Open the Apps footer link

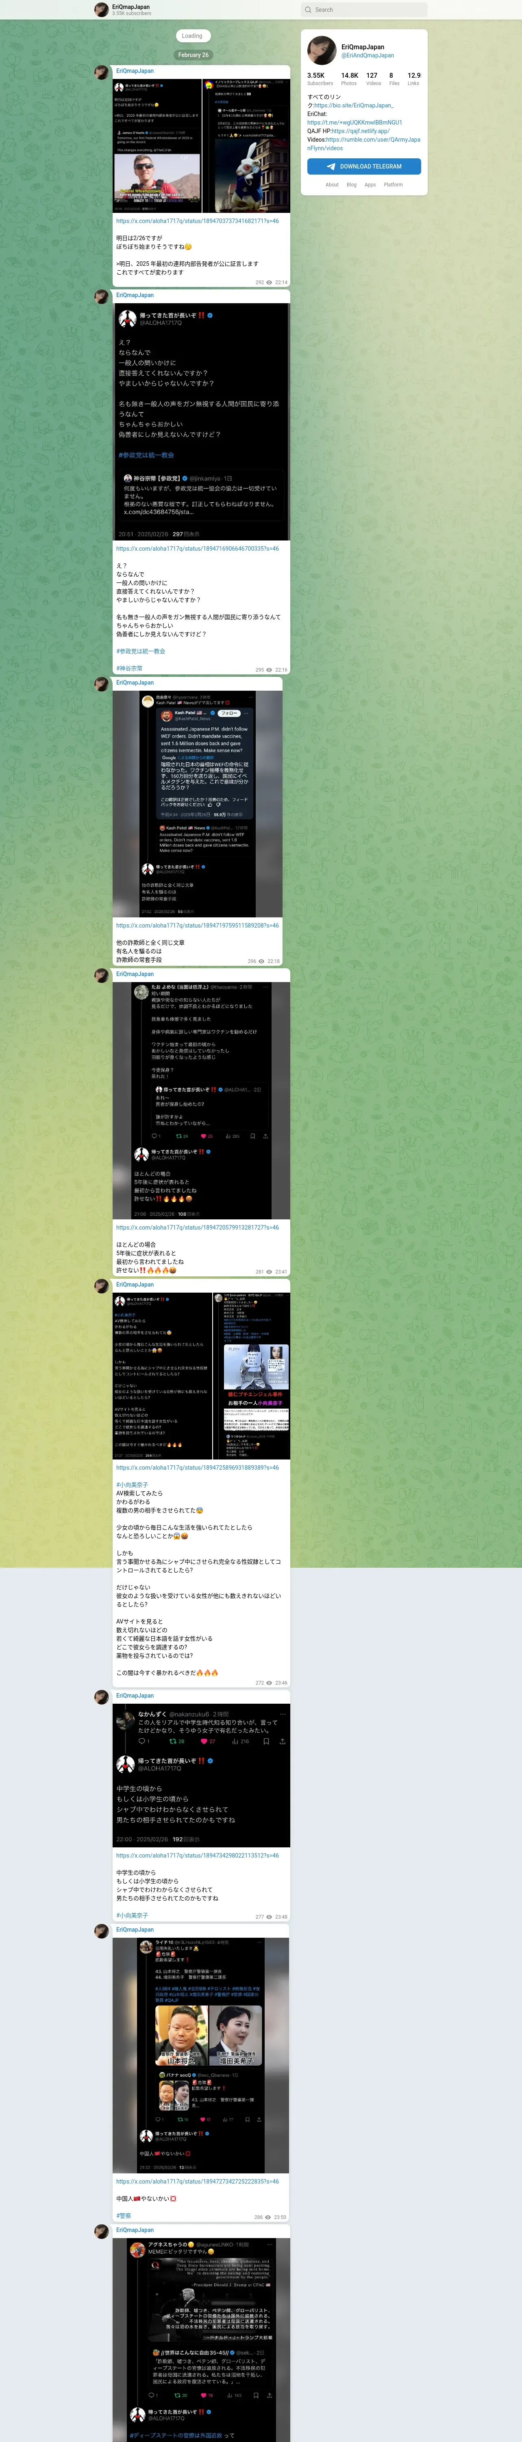pyautogui.click(x=370, y=185)
